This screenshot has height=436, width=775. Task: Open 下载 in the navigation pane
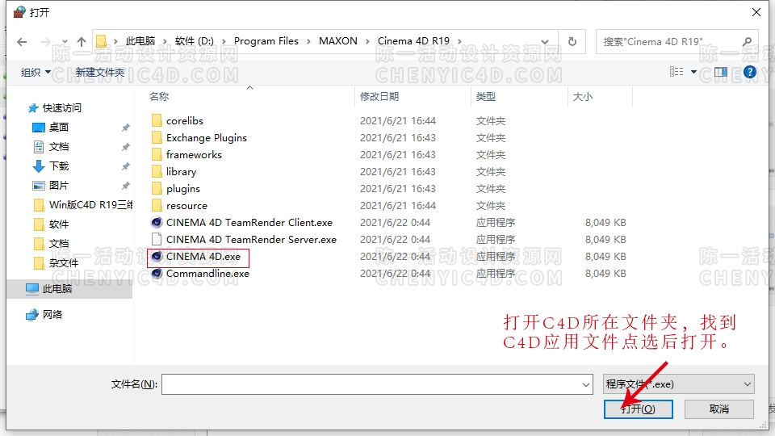pos(59,166)
